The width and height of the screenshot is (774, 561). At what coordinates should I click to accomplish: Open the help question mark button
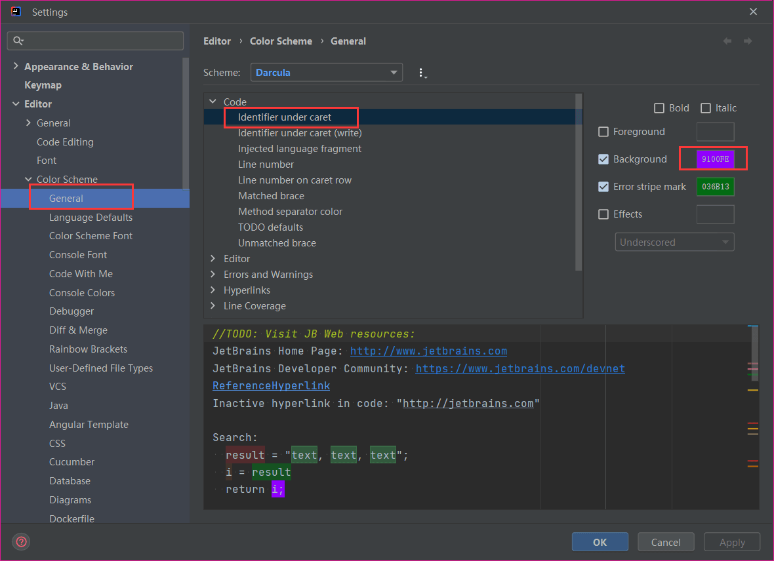pos(21,542)
